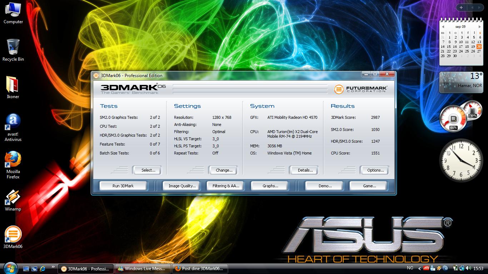
Task: Select the avast! Antivirus shortcut
Action: tap(13, 127)
